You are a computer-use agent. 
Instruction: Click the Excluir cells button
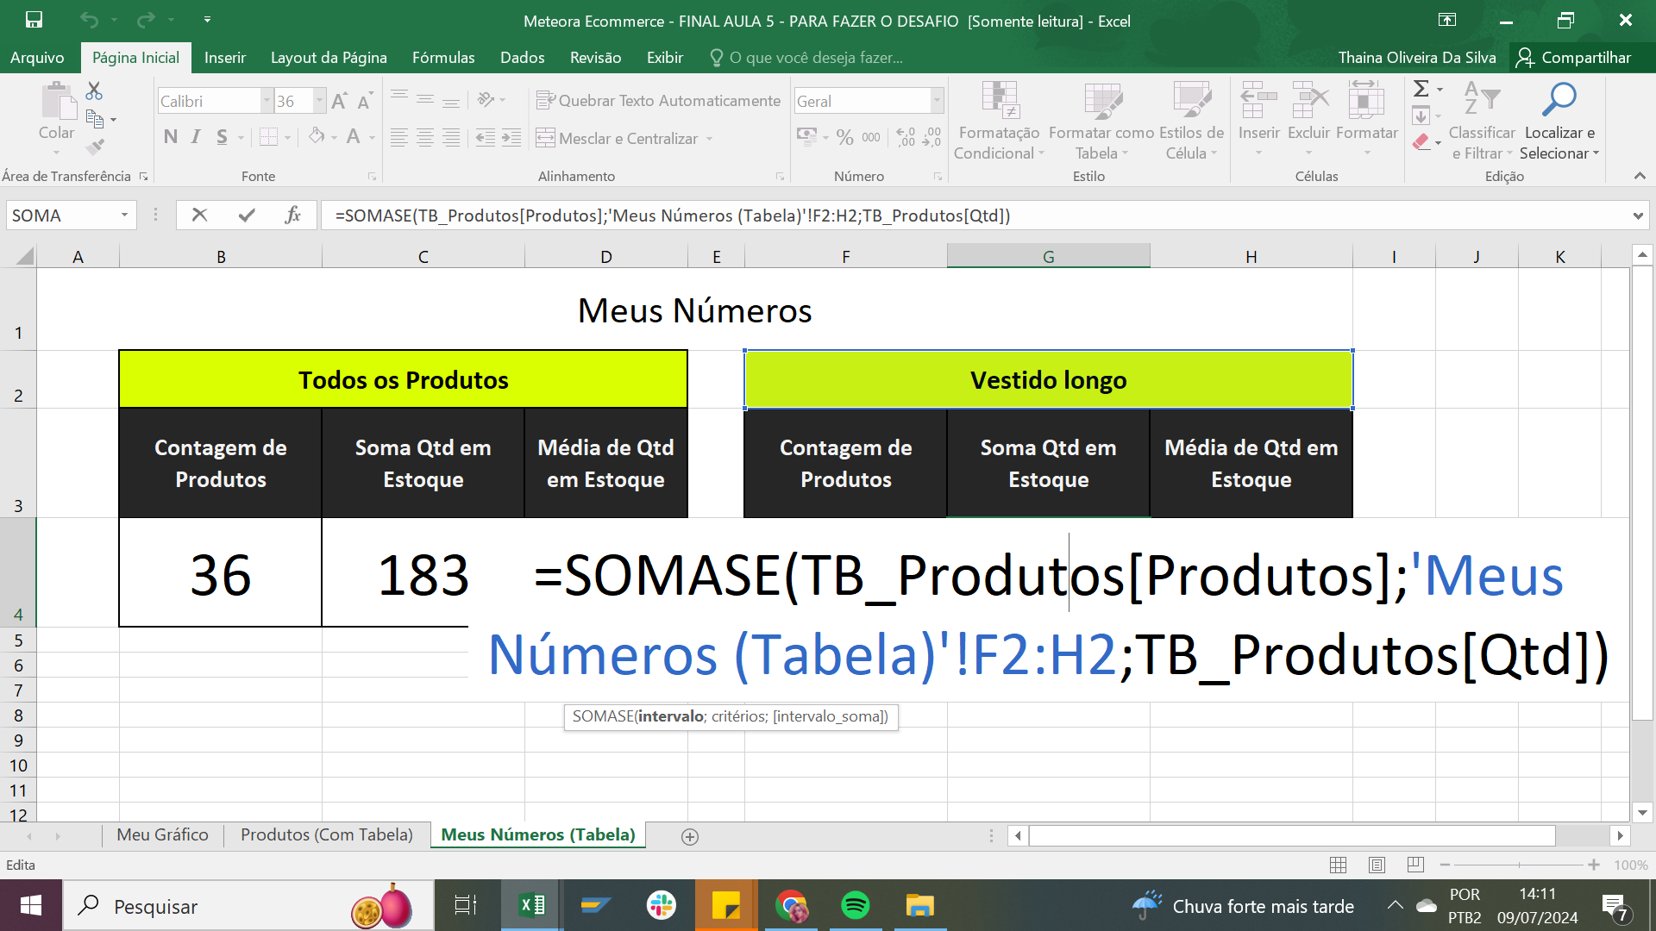(1309, 119)
